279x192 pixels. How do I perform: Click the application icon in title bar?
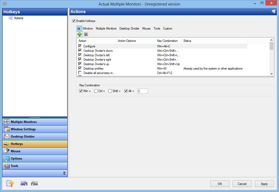click(5, 4)
